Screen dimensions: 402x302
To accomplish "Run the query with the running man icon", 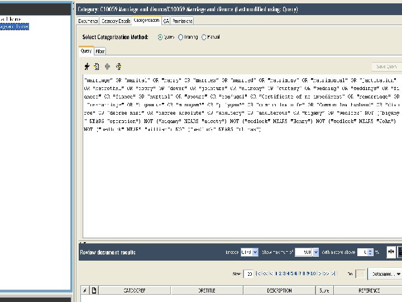I will click(87, 67).
